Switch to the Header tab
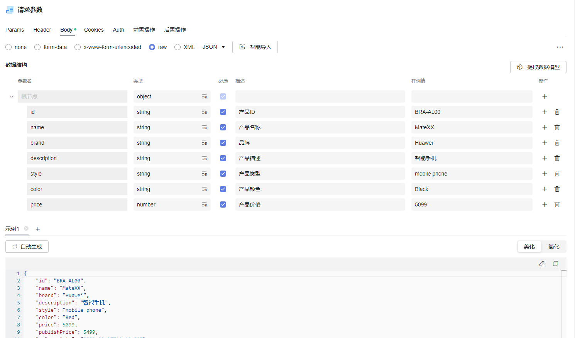This screenshot has height=338, width=575. [x=42, y=30]
